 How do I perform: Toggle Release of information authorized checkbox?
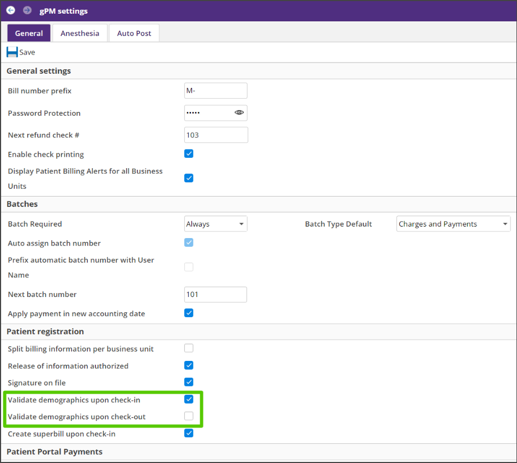189,365
